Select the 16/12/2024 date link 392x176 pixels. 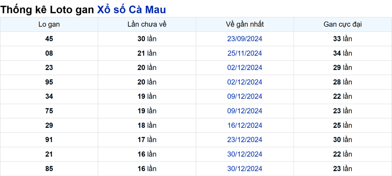[x=245, y=125]
